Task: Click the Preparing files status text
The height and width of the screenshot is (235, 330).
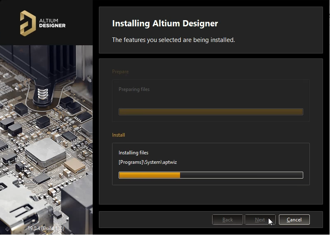Action: pos(134,89)
